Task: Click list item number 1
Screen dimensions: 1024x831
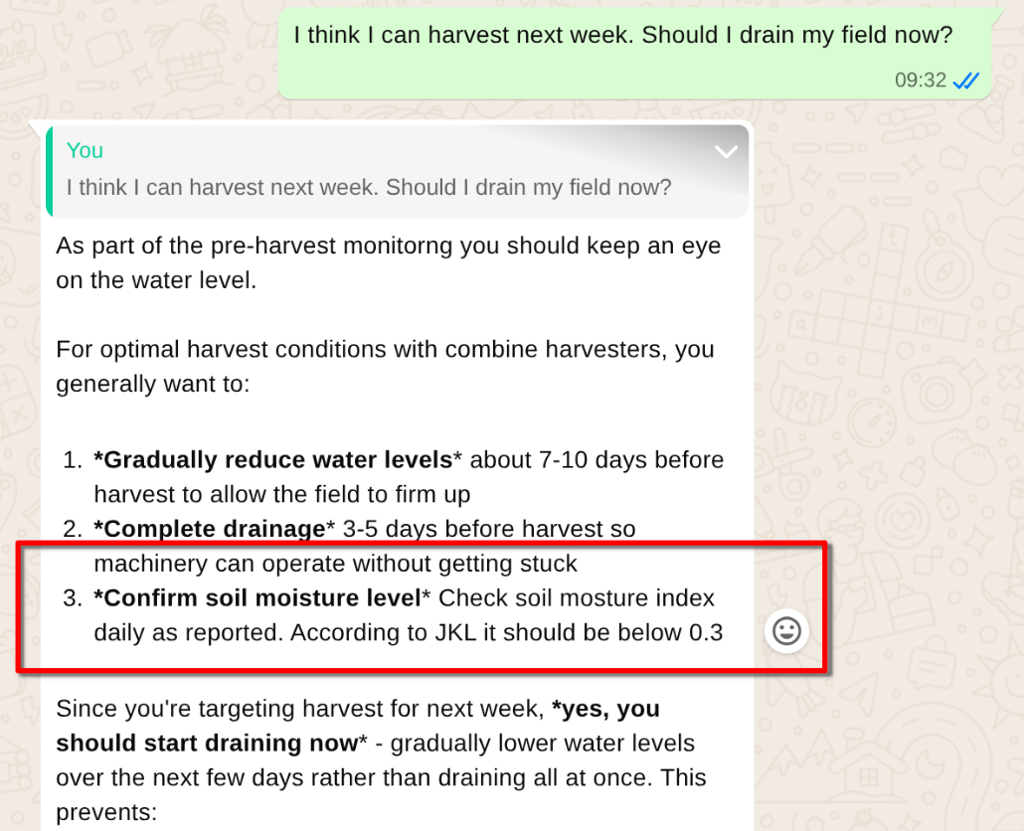Action: tap(68, 459)
